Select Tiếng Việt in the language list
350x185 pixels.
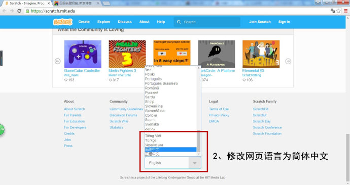coord(171,135)
